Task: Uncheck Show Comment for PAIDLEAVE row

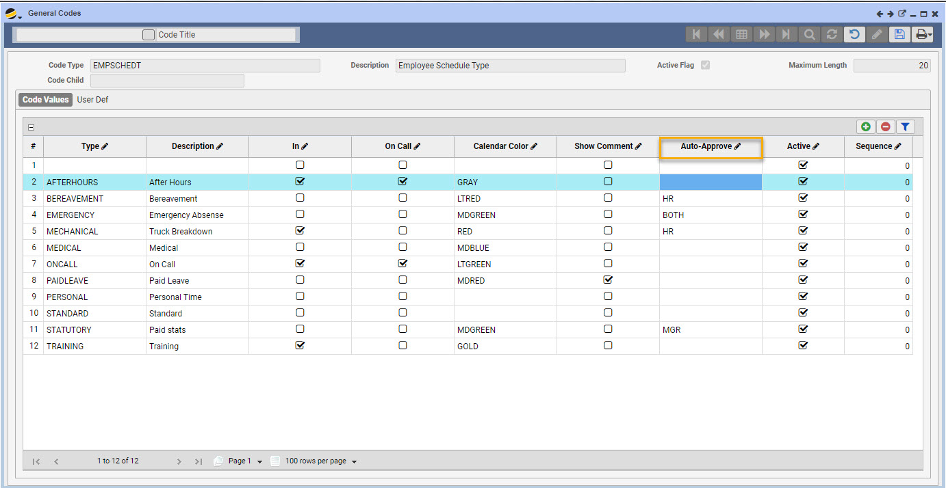Action: [x=608, y=280]
